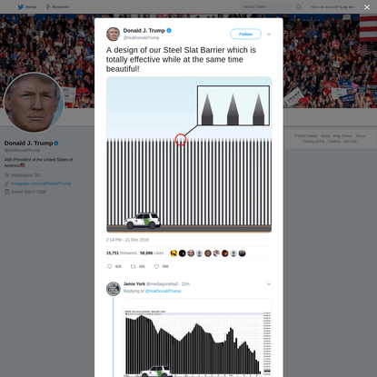Open the Log in dropdown
The width and height of the screenshot is (377, 377).
click(347, 6)
